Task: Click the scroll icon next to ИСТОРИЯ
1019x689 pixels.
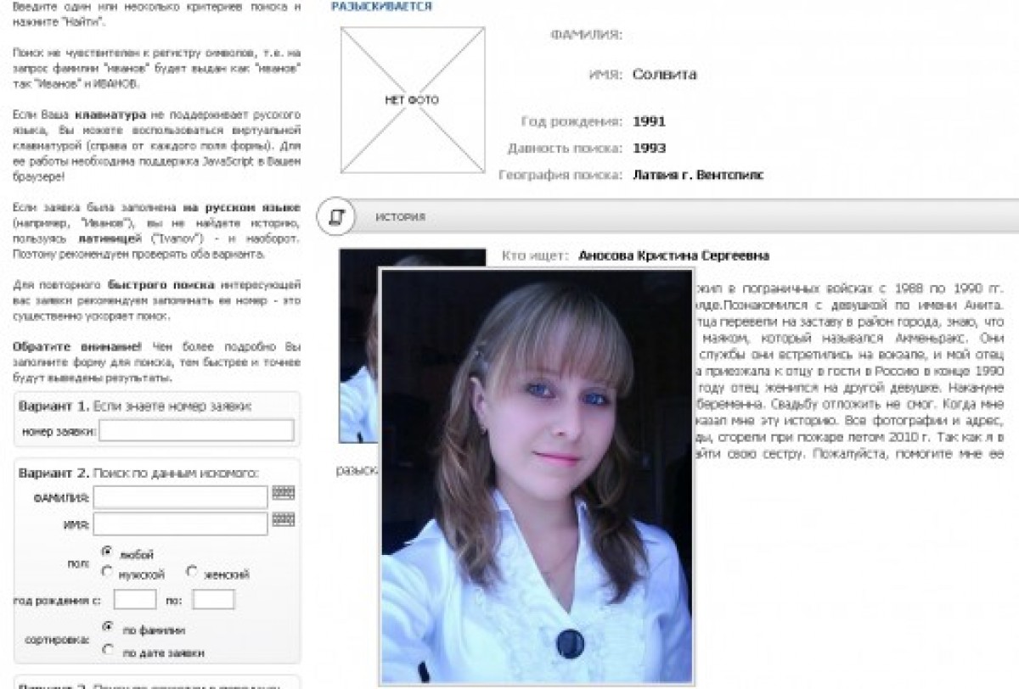Action: tap(335, 217)
